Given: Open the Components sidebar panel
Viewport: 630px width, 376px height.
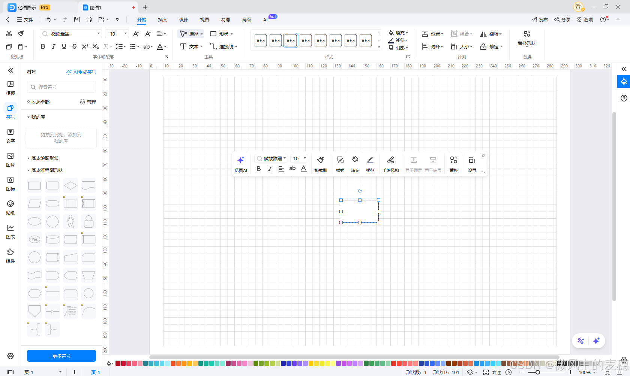Looking at the screenshot, I should pyautogui.click(x=10, y=256).
